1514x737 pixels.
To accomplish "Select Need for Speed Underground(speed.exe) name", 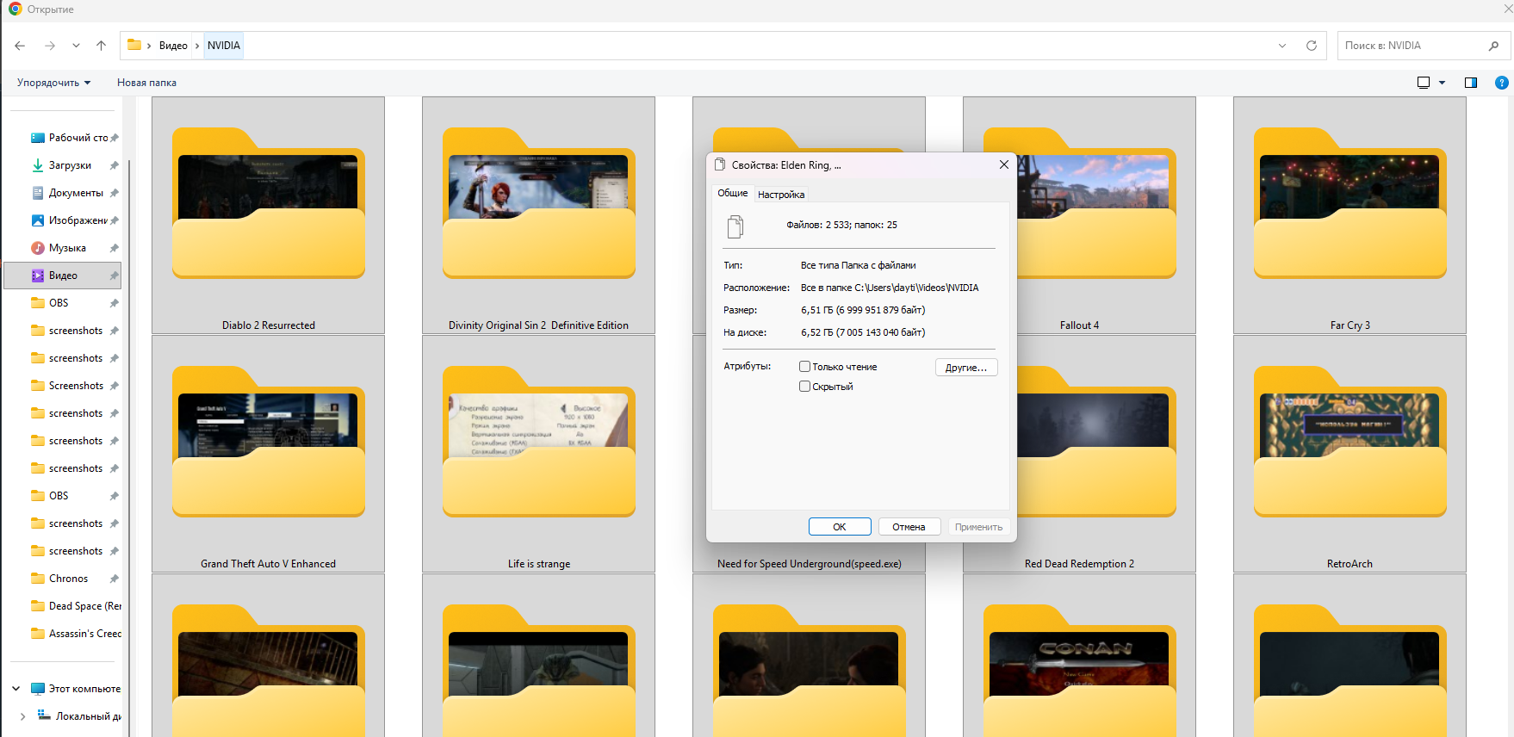I will click(x=809, y=564).
